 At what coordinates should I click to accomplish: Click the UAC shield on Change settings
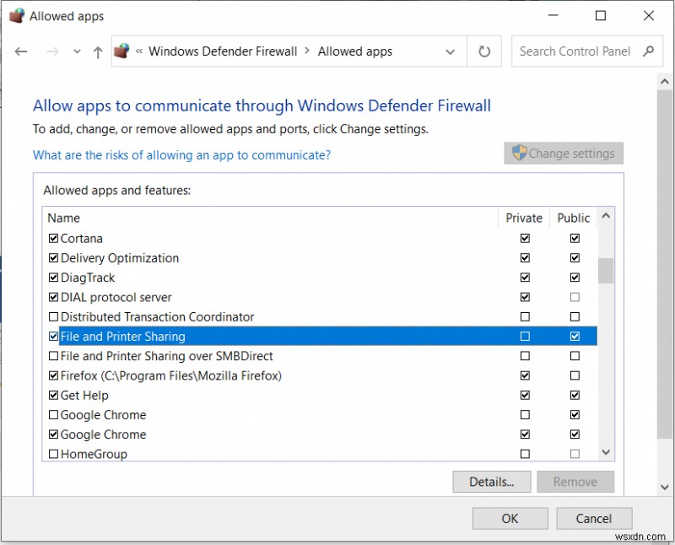(x=521, y=153)
